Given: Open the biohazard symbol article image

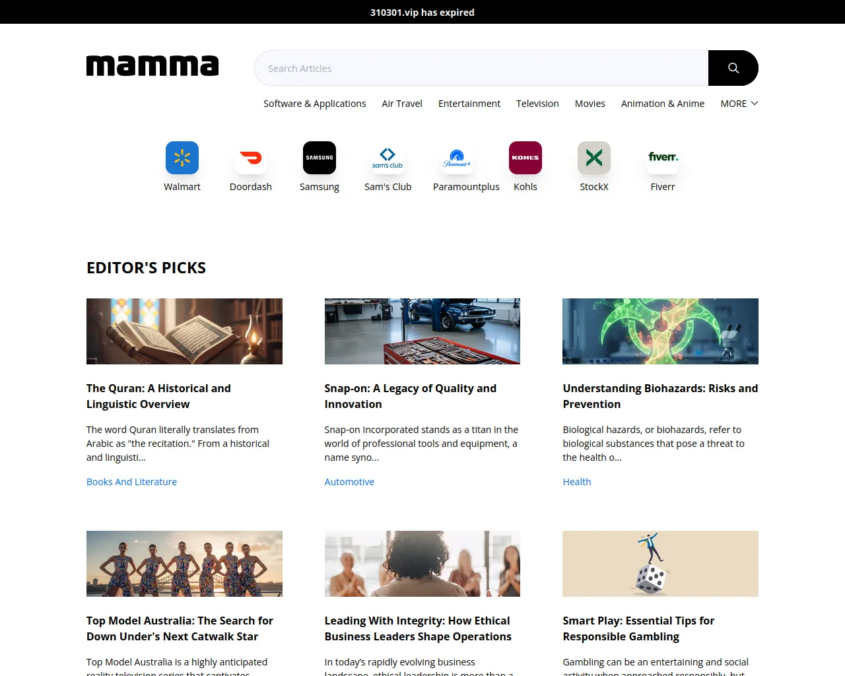Looking at the screenshot, I should [660, 331].
